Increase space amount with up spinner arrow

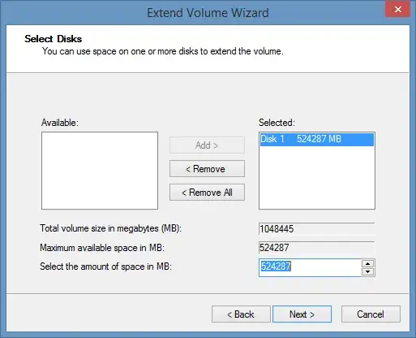[x=367, y=263]
